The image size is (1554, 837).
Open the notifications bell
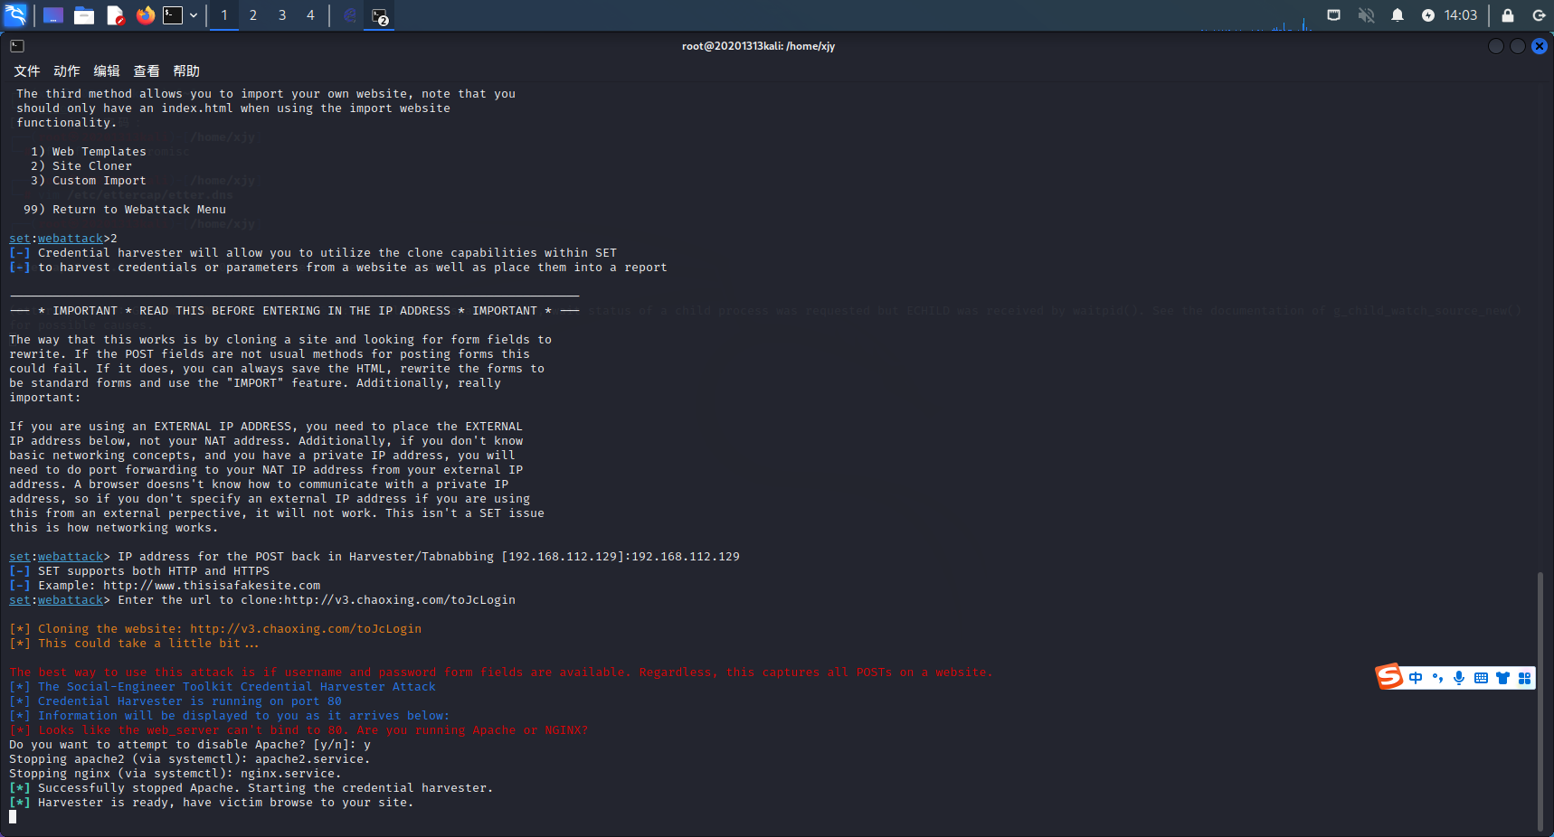1398,15
